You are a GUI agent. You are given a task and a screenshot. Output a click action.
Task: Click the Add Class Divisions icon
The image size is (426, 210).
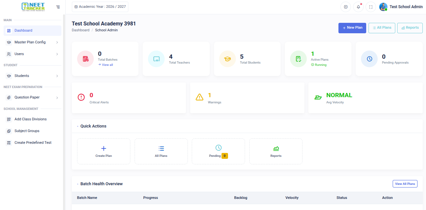(x=9, y=119)
